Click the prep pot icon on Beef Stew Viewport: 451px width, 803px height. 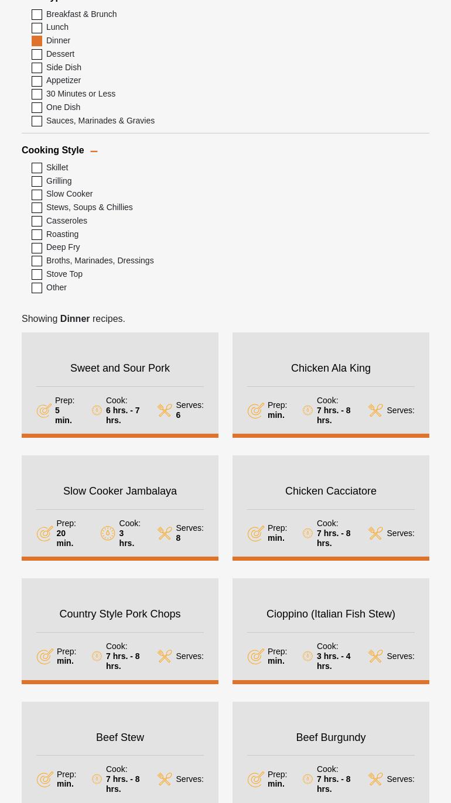pos(45,779)
